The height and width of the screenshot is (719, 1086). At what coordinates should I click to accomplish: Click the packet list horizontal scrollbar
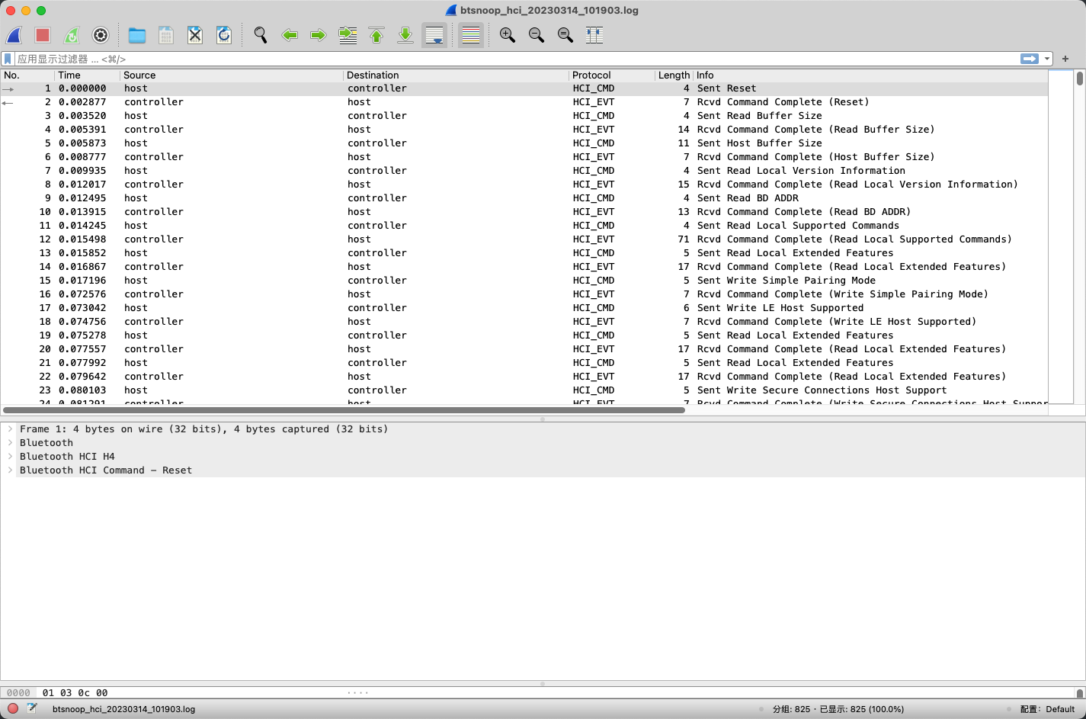tap(343, 410)
